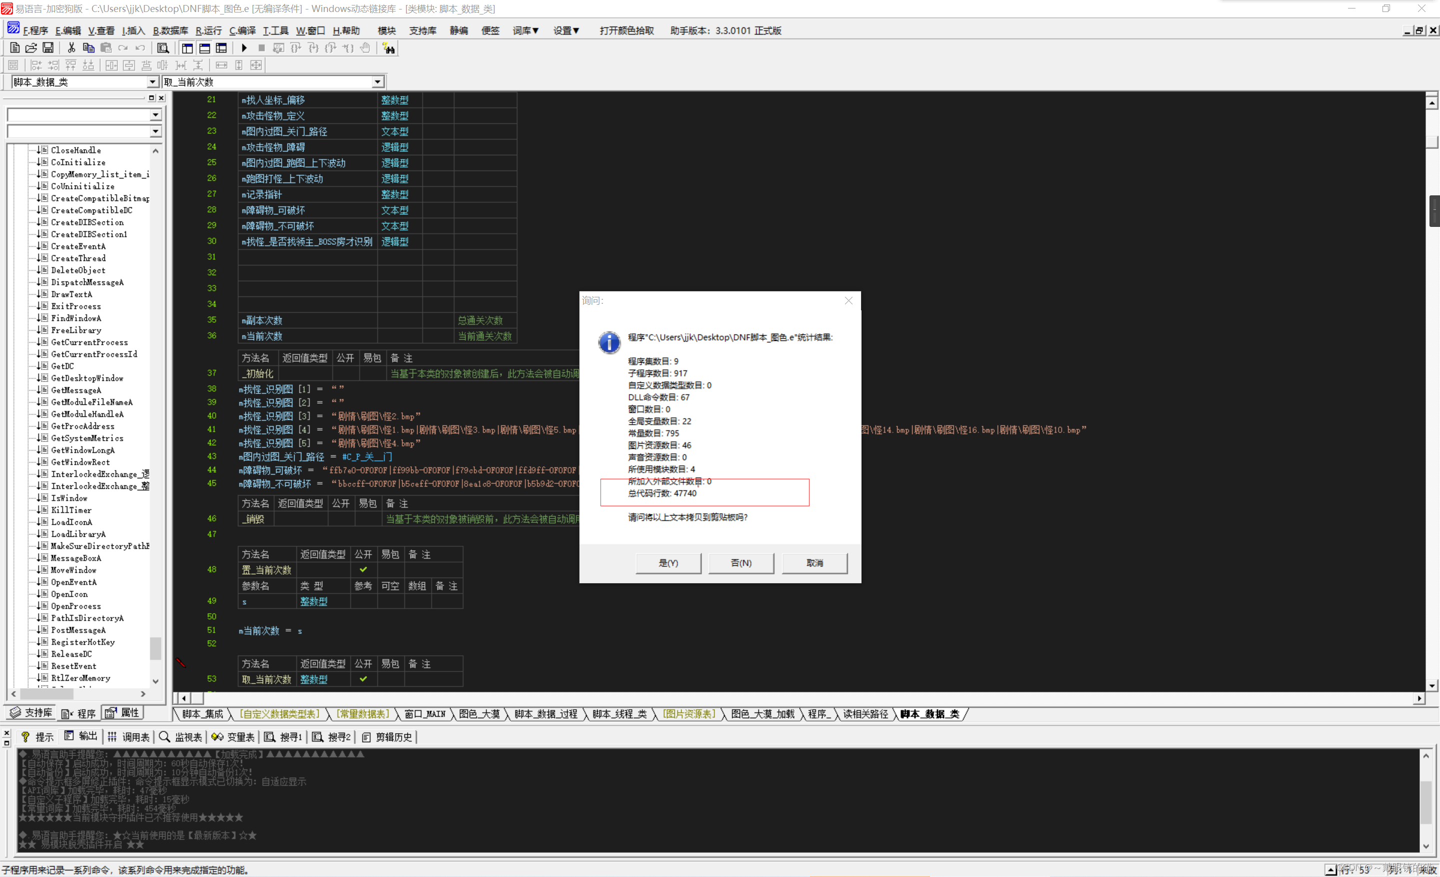Click the Copy icon in toolbar
1440x877 pixels.
[x=88, y=48]
